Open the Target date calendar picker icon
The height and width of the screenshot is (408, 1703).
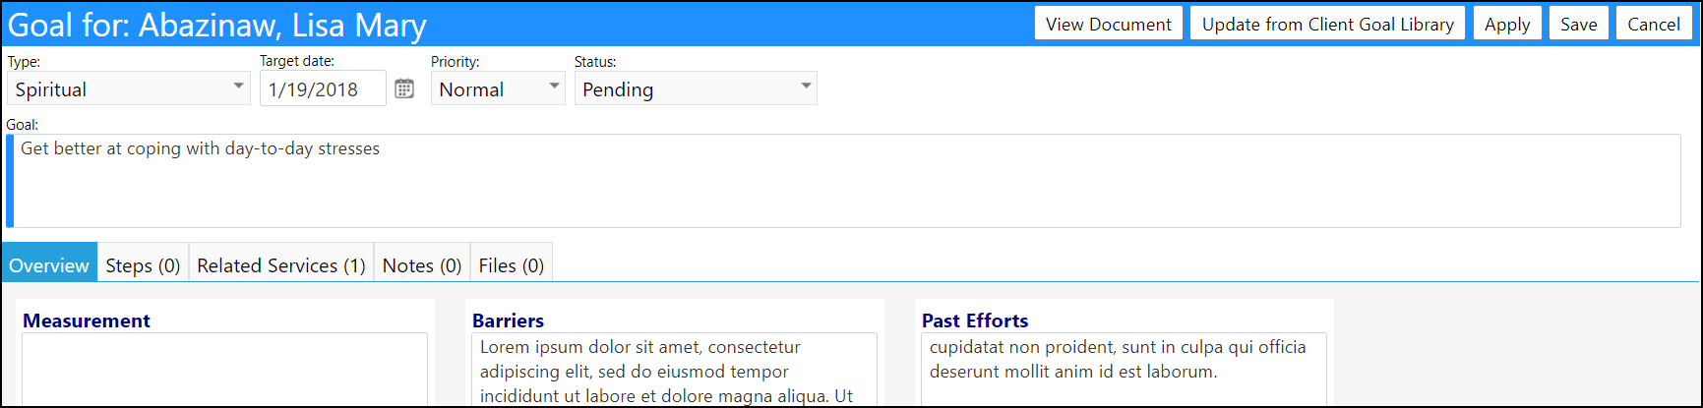pyautogui.click(x=404, y=88)
